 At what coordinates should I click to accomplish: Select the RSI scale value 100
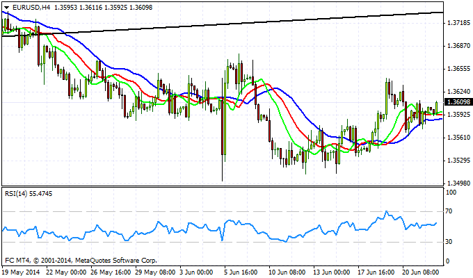point(451,193)
